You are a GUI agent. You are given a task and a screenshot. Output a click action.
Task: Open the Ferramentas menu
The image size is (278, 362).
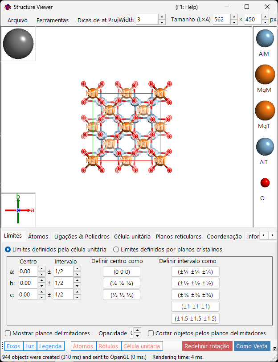coord(53,21)
